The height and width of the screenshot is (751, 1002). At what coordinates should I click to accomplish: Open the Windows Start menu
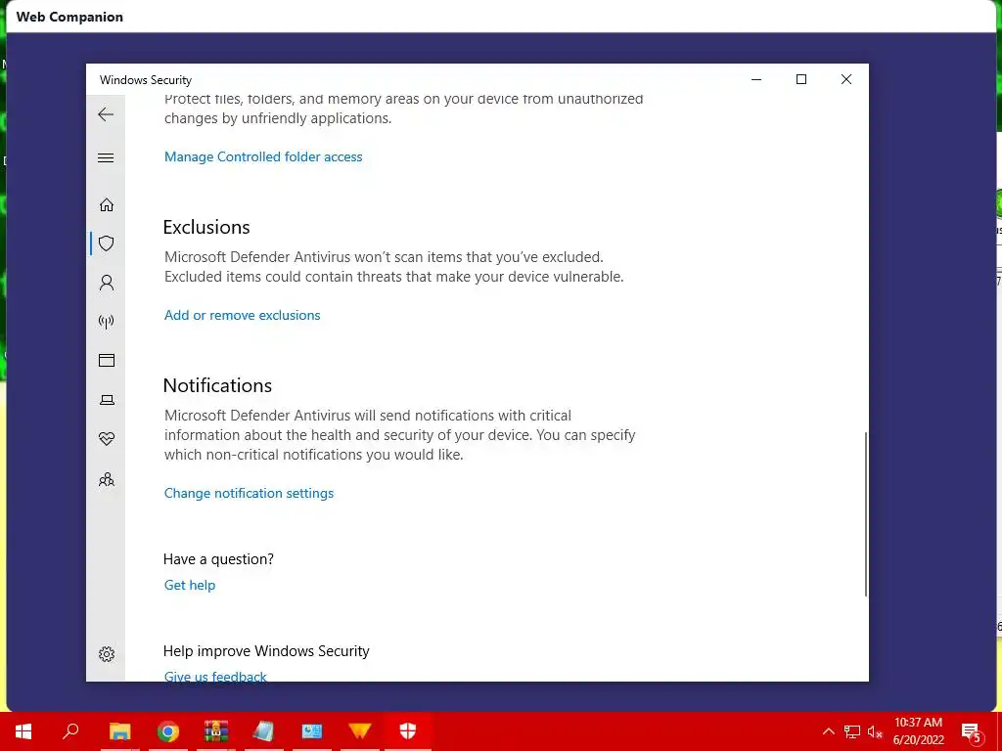click(x=23, y=731)
